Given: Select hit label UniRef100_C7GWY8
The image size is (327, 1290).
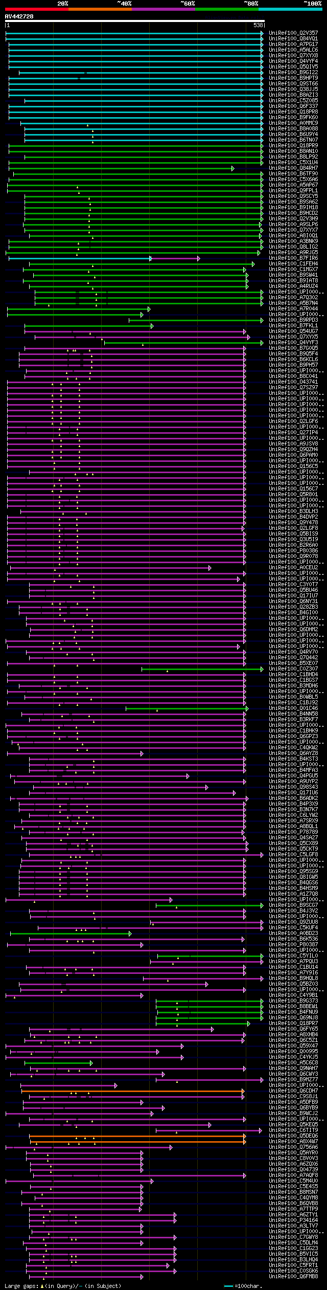Looking at the screenshot, I should click(x=293, y=1237).
